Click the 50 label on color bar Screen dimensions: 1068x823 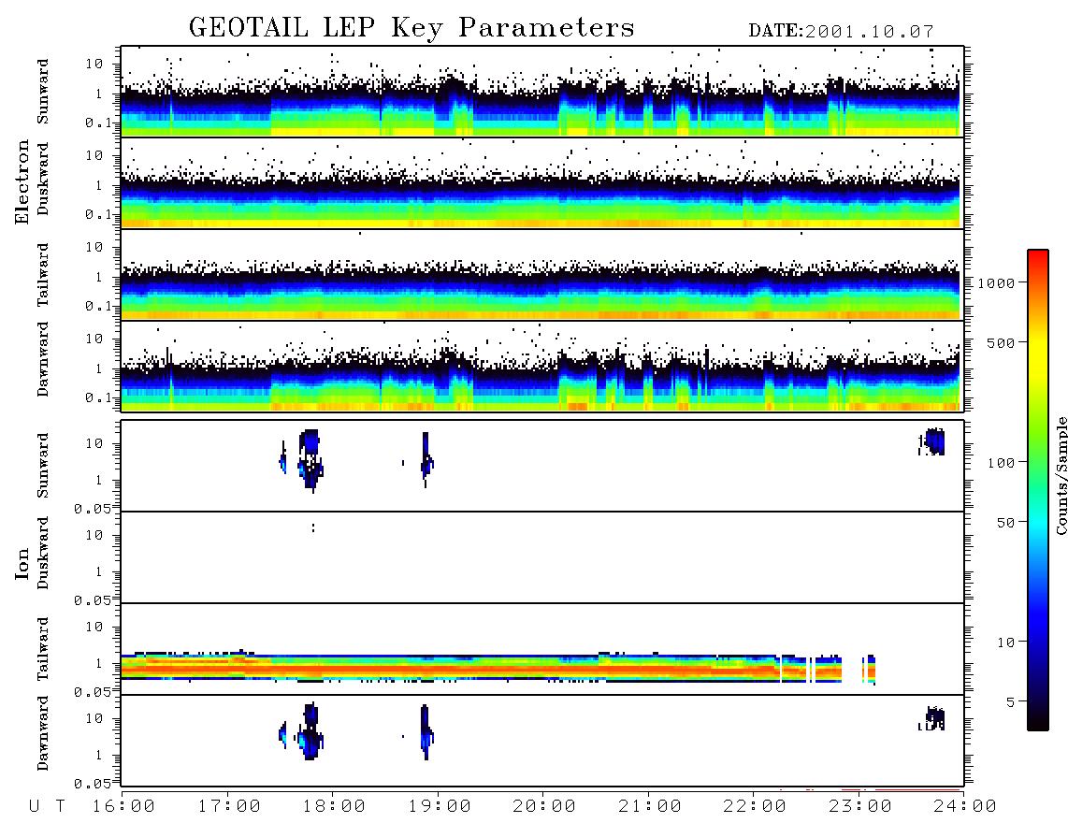tap(1005, 523)
